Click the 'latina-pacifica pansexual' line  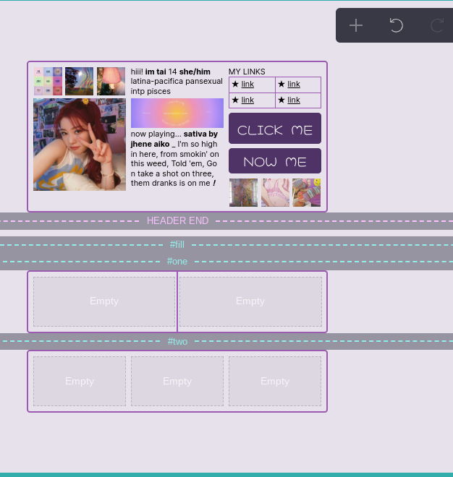click(x=177, y=82)
